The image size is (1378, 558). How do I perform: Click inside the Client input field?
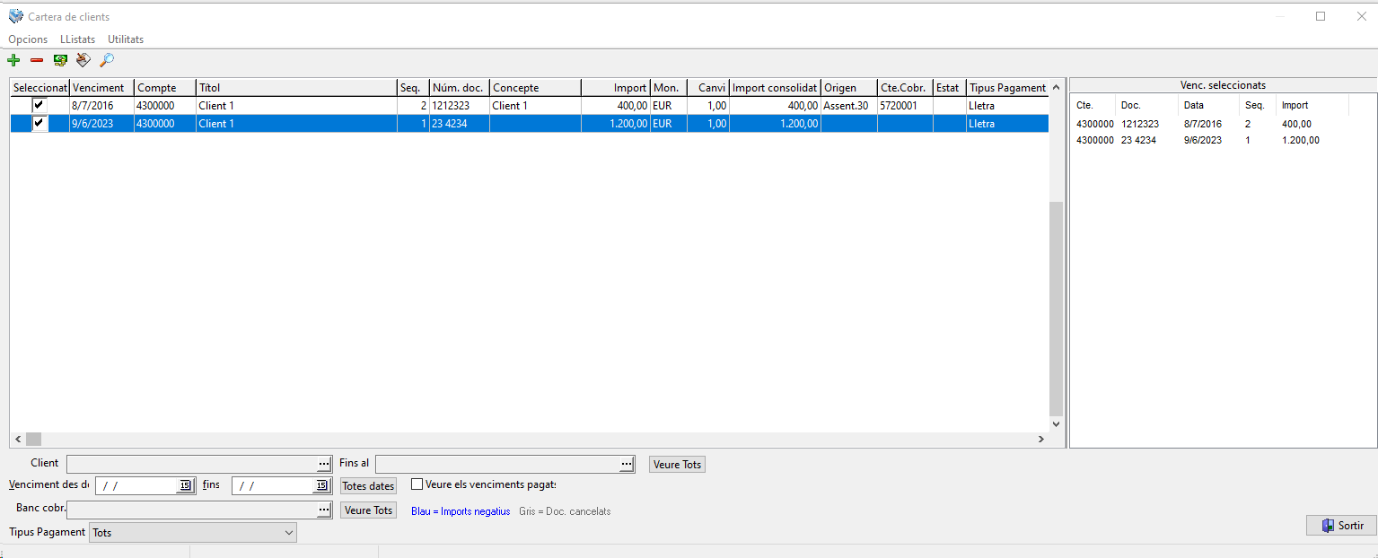(x=191, y=464)
